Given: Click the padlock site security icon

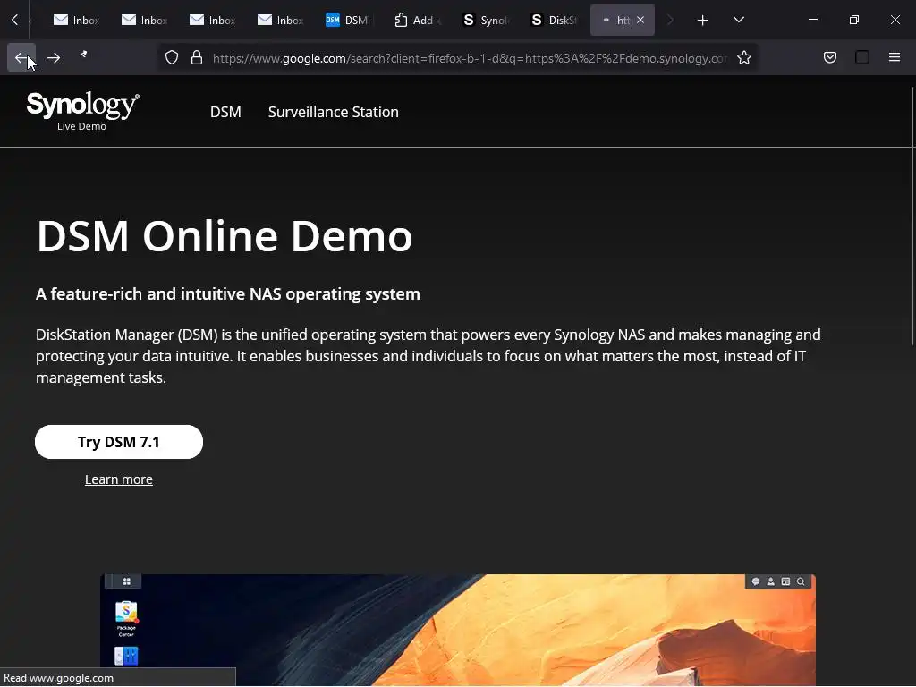Looking at the screenshot, I should pos(197,58).
